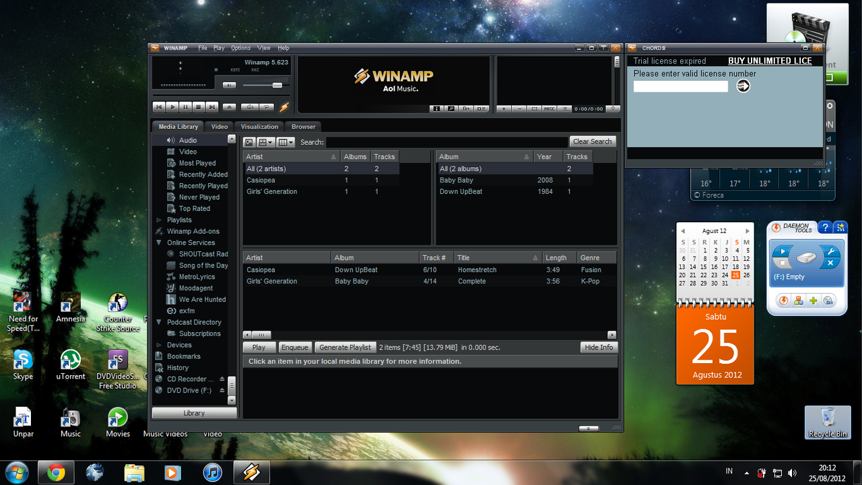Open the Options menu in Winamp

coord(241,48)
